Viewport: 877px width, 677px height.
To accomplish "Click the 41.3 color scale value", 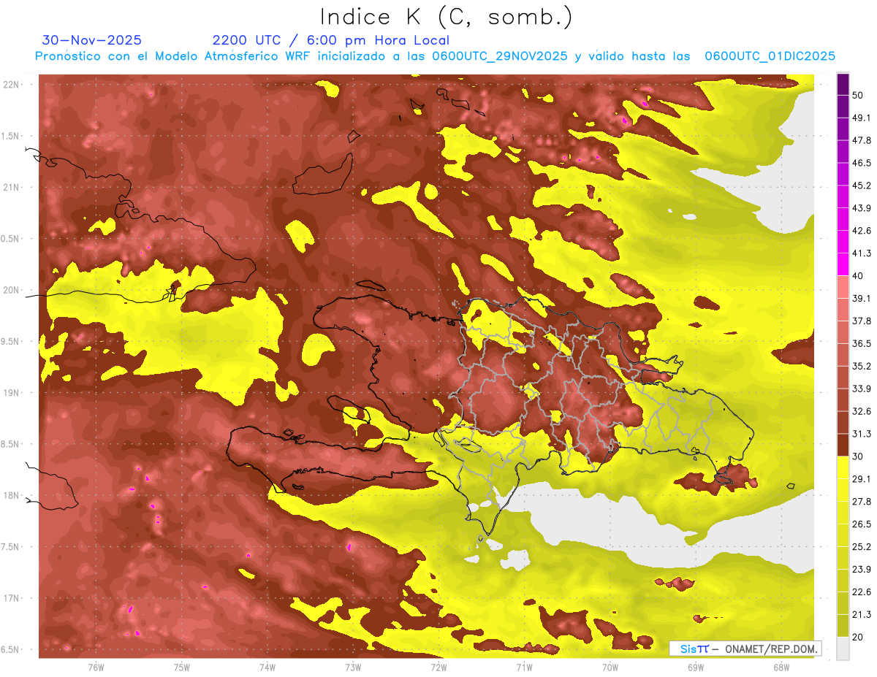I will (x=862, y=253).
